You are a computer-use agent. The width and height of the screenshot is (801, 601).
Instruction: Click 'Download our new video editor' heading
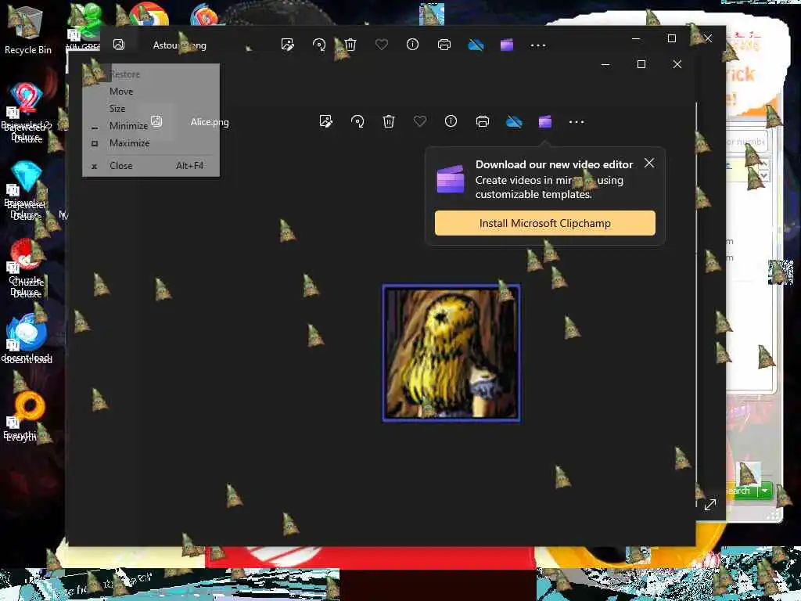555,164
